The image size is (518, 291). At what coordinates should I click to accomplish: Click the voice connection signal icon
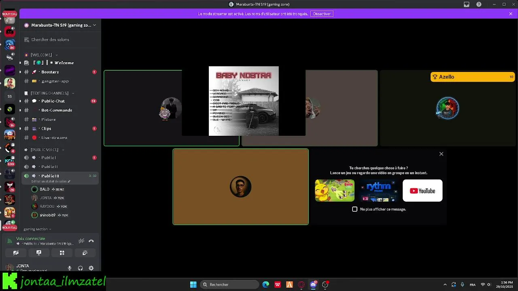pos(10,241)
